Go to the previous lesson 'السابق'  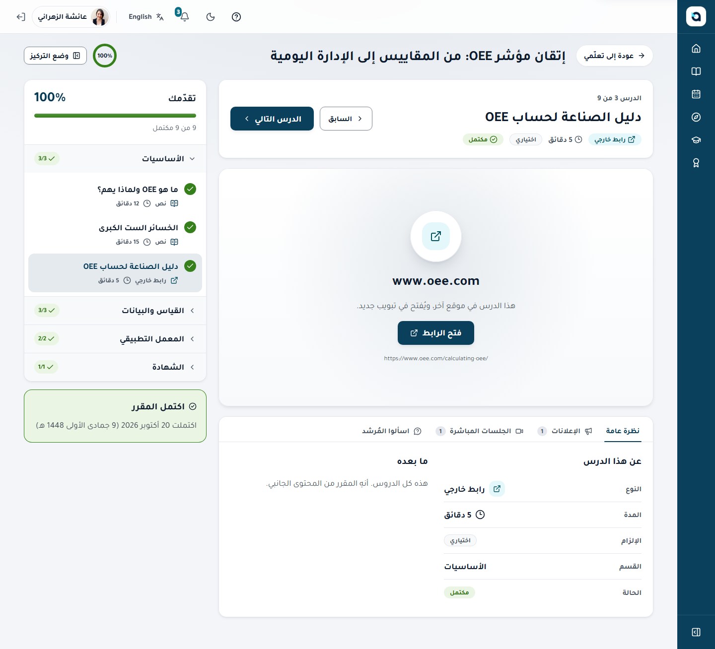click(346, 119)
